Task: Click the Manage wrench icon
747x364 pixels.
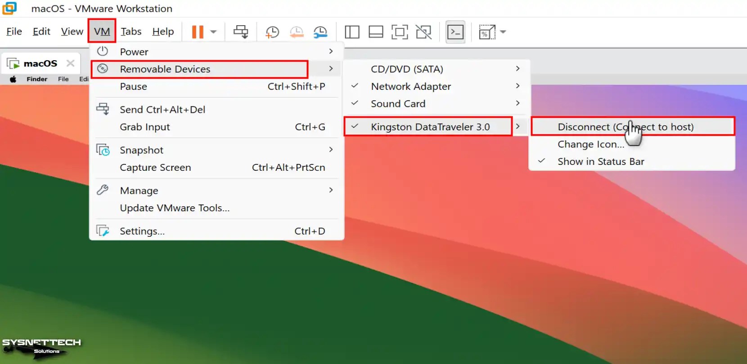Action: pos(103,190)
